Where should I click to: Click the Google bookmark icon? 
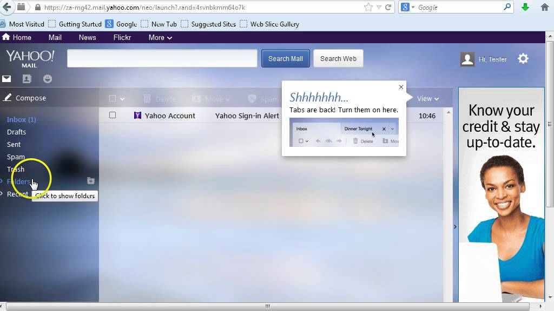tap(109, 24)
